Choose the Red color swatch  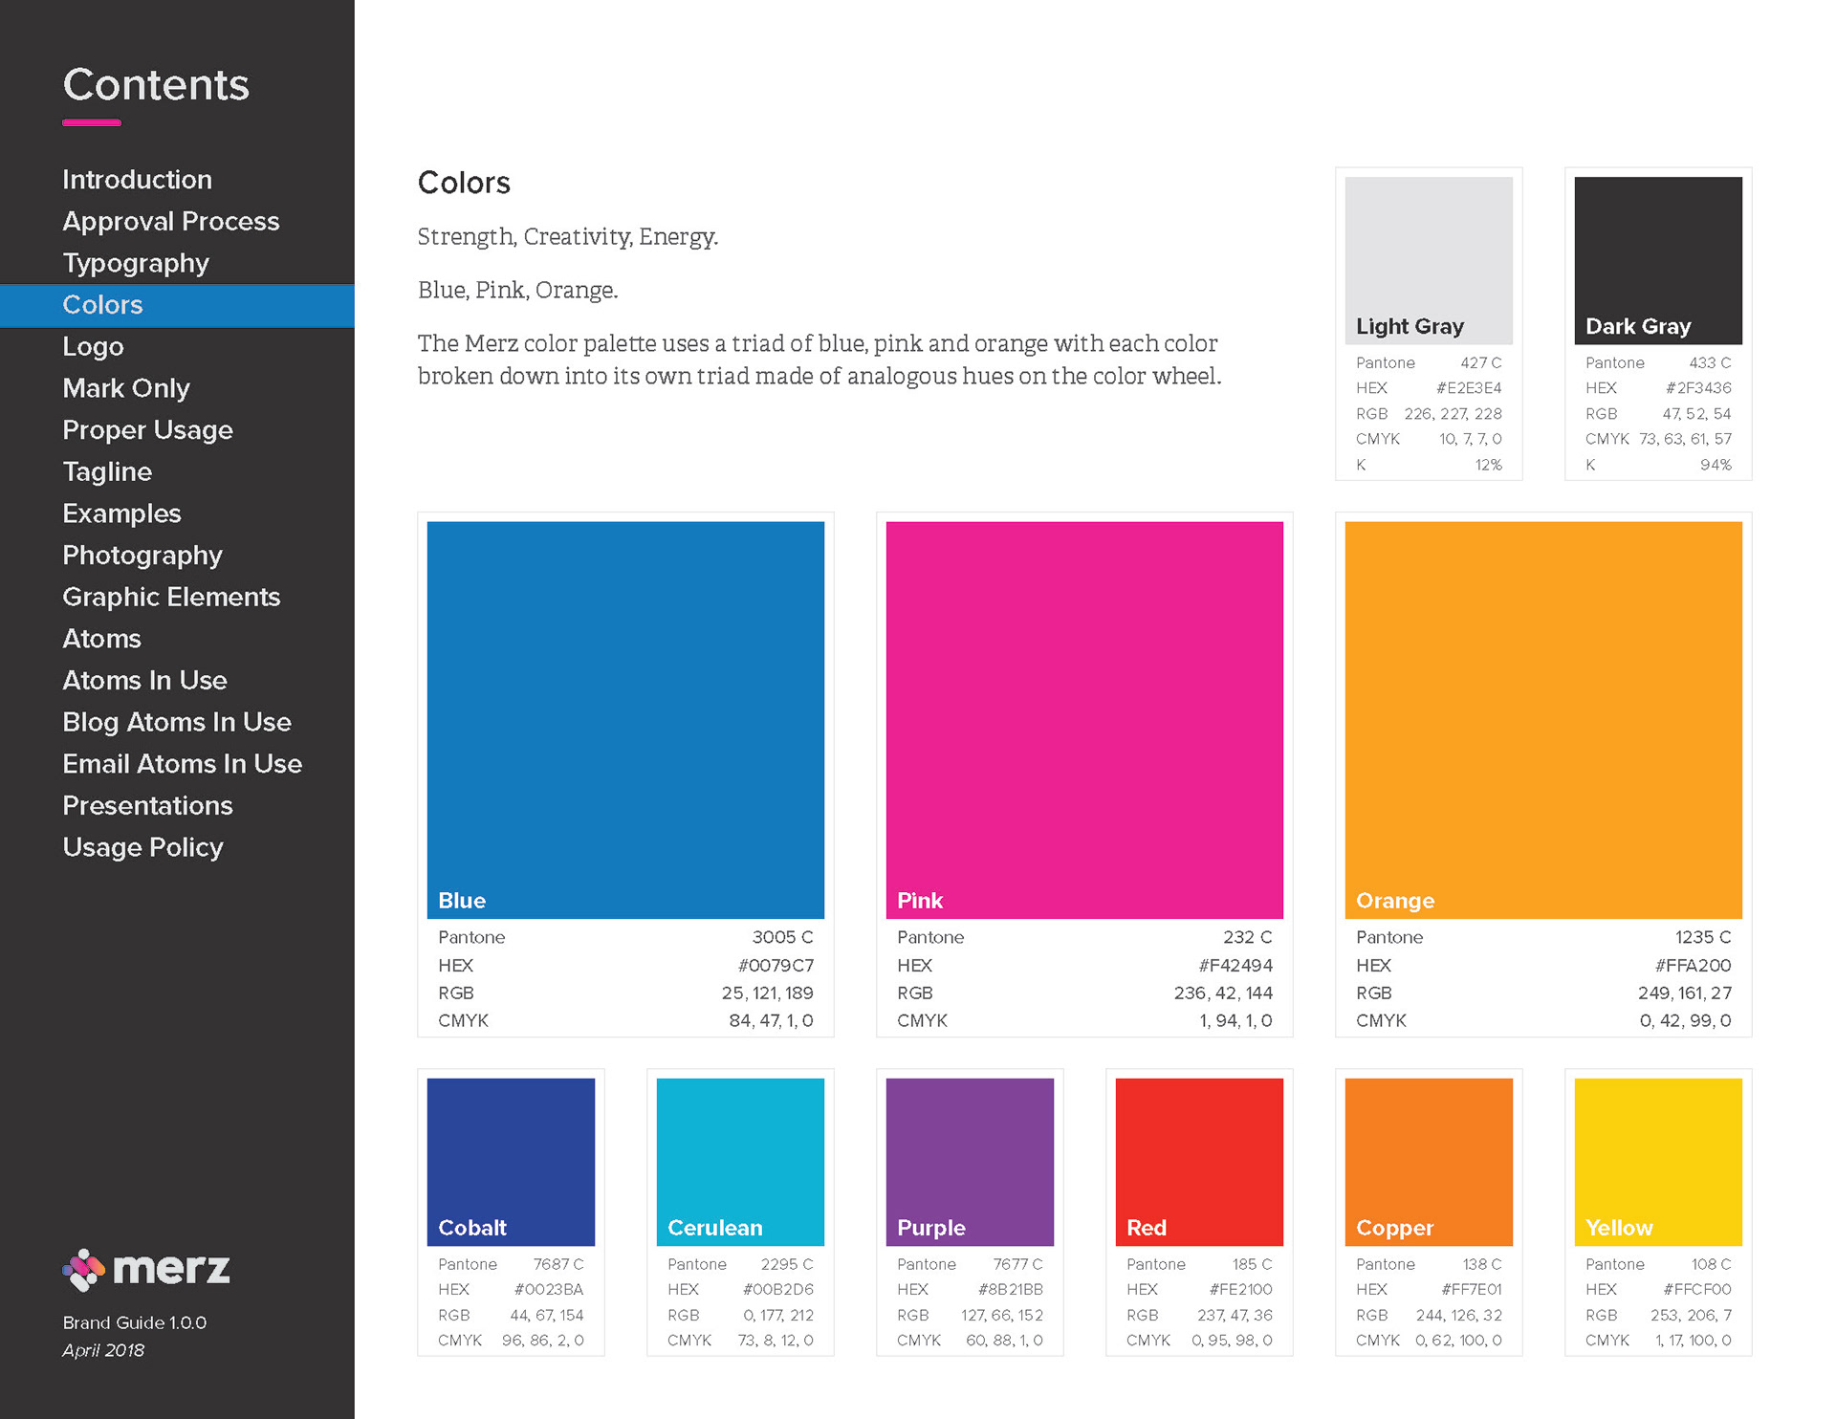pos(1199,1161)
